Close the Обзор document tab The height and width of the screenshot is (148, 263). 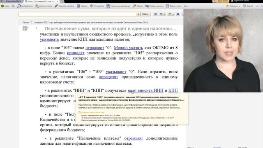coord(58,1)
